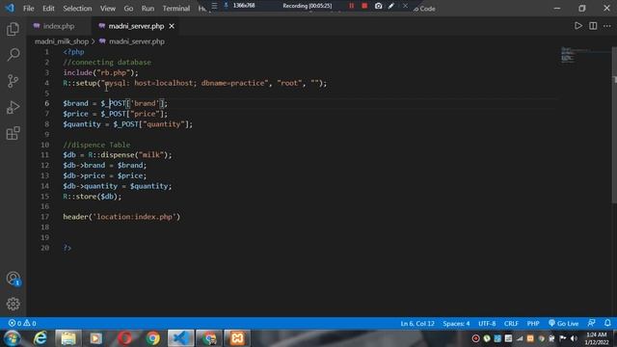This screenshot has height=347, width=617.
Task: Pause the screen recording
Action: 351,6
